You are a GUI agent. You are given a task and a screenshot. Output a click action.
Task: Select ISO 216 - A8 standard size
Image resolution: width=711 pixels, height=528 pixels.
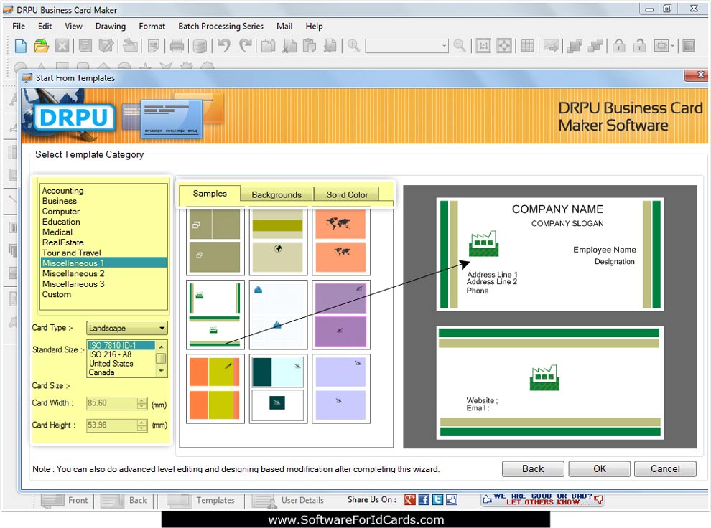tap(110, 354)
